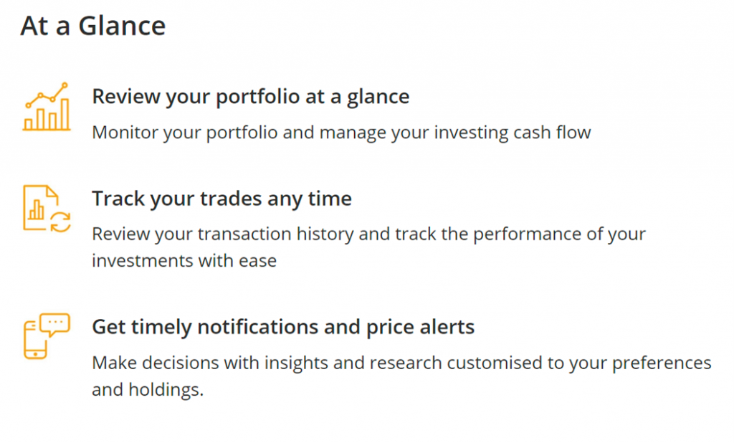The image size is (734, 443).
Task: Click the "Monitor your portfolio and manage" description
Action: 341,133
